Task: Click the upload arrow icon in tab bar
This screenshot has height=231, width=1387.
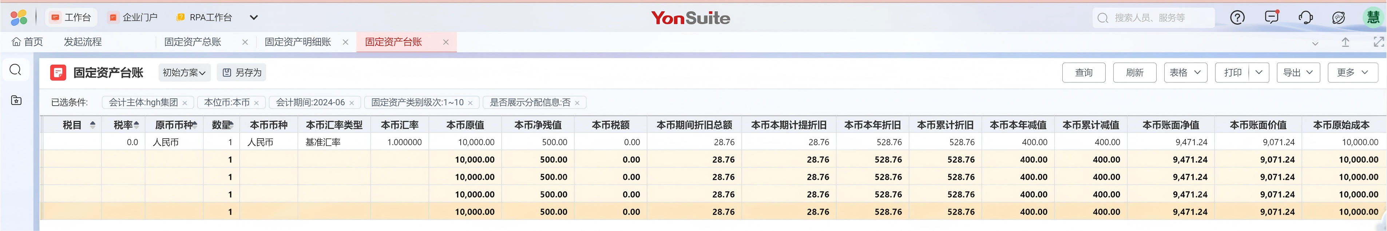Action: (x=1345, y=42)
